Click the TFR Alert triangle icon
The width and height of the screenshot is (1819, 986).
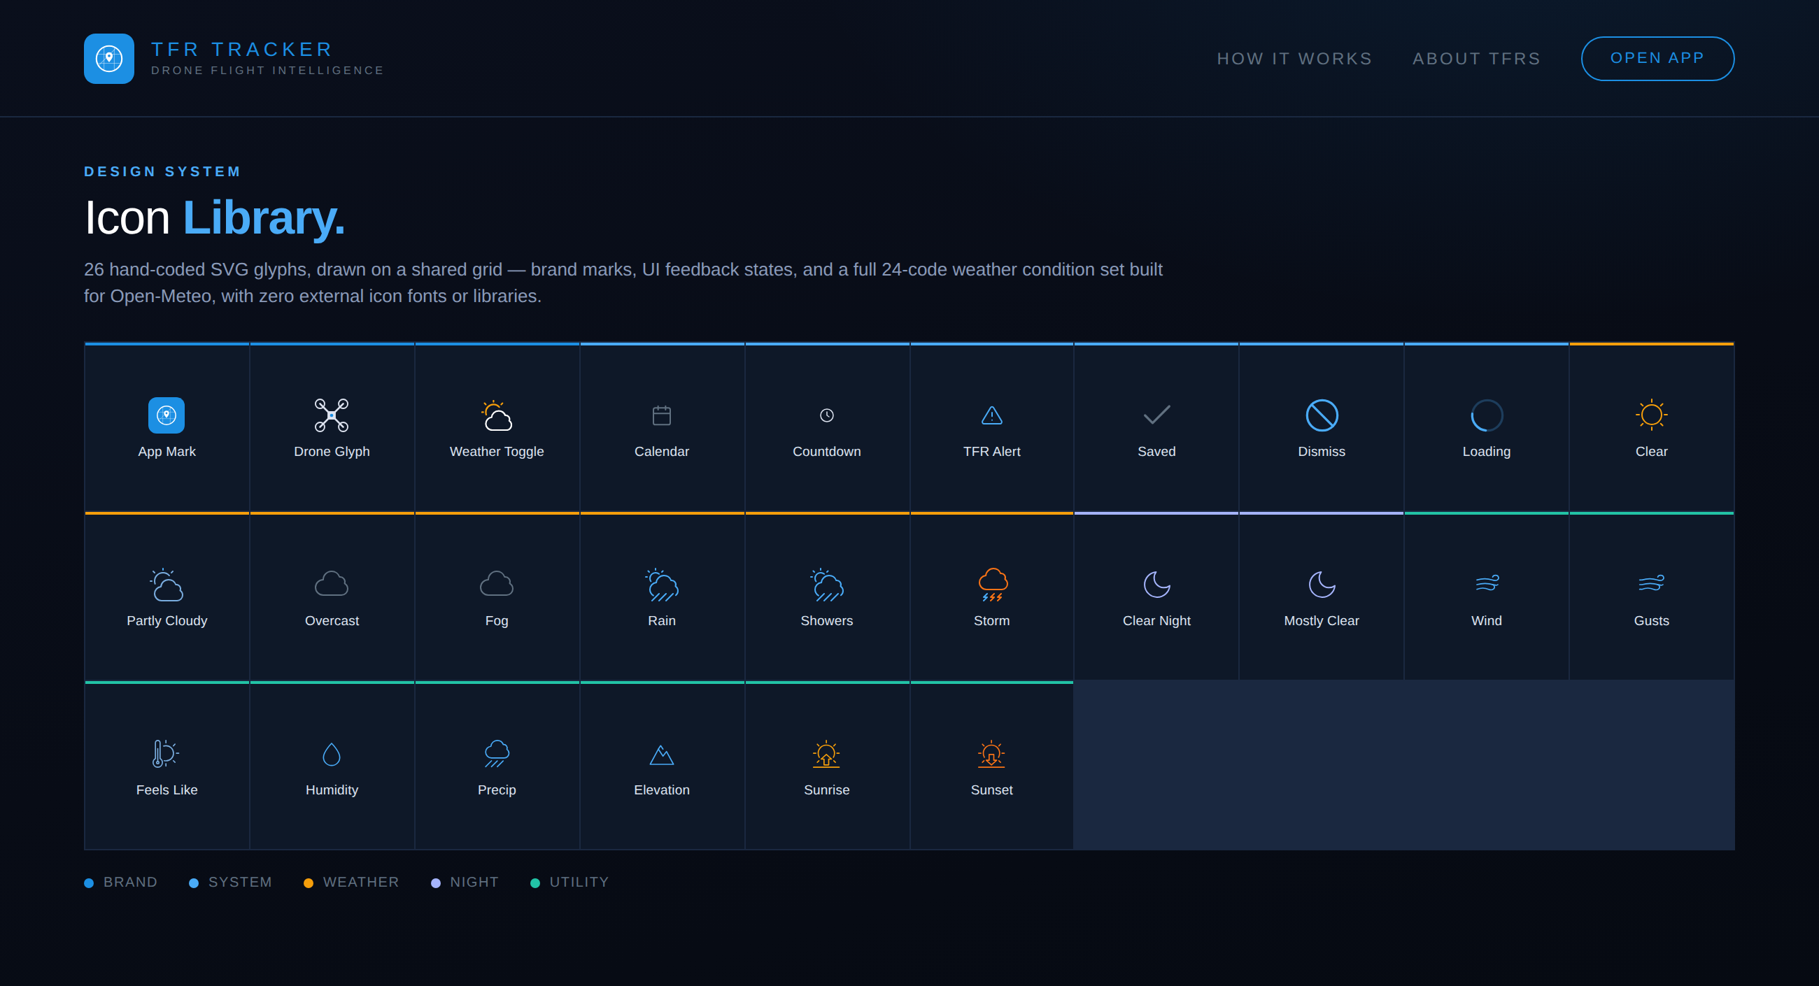pos(992,415)
